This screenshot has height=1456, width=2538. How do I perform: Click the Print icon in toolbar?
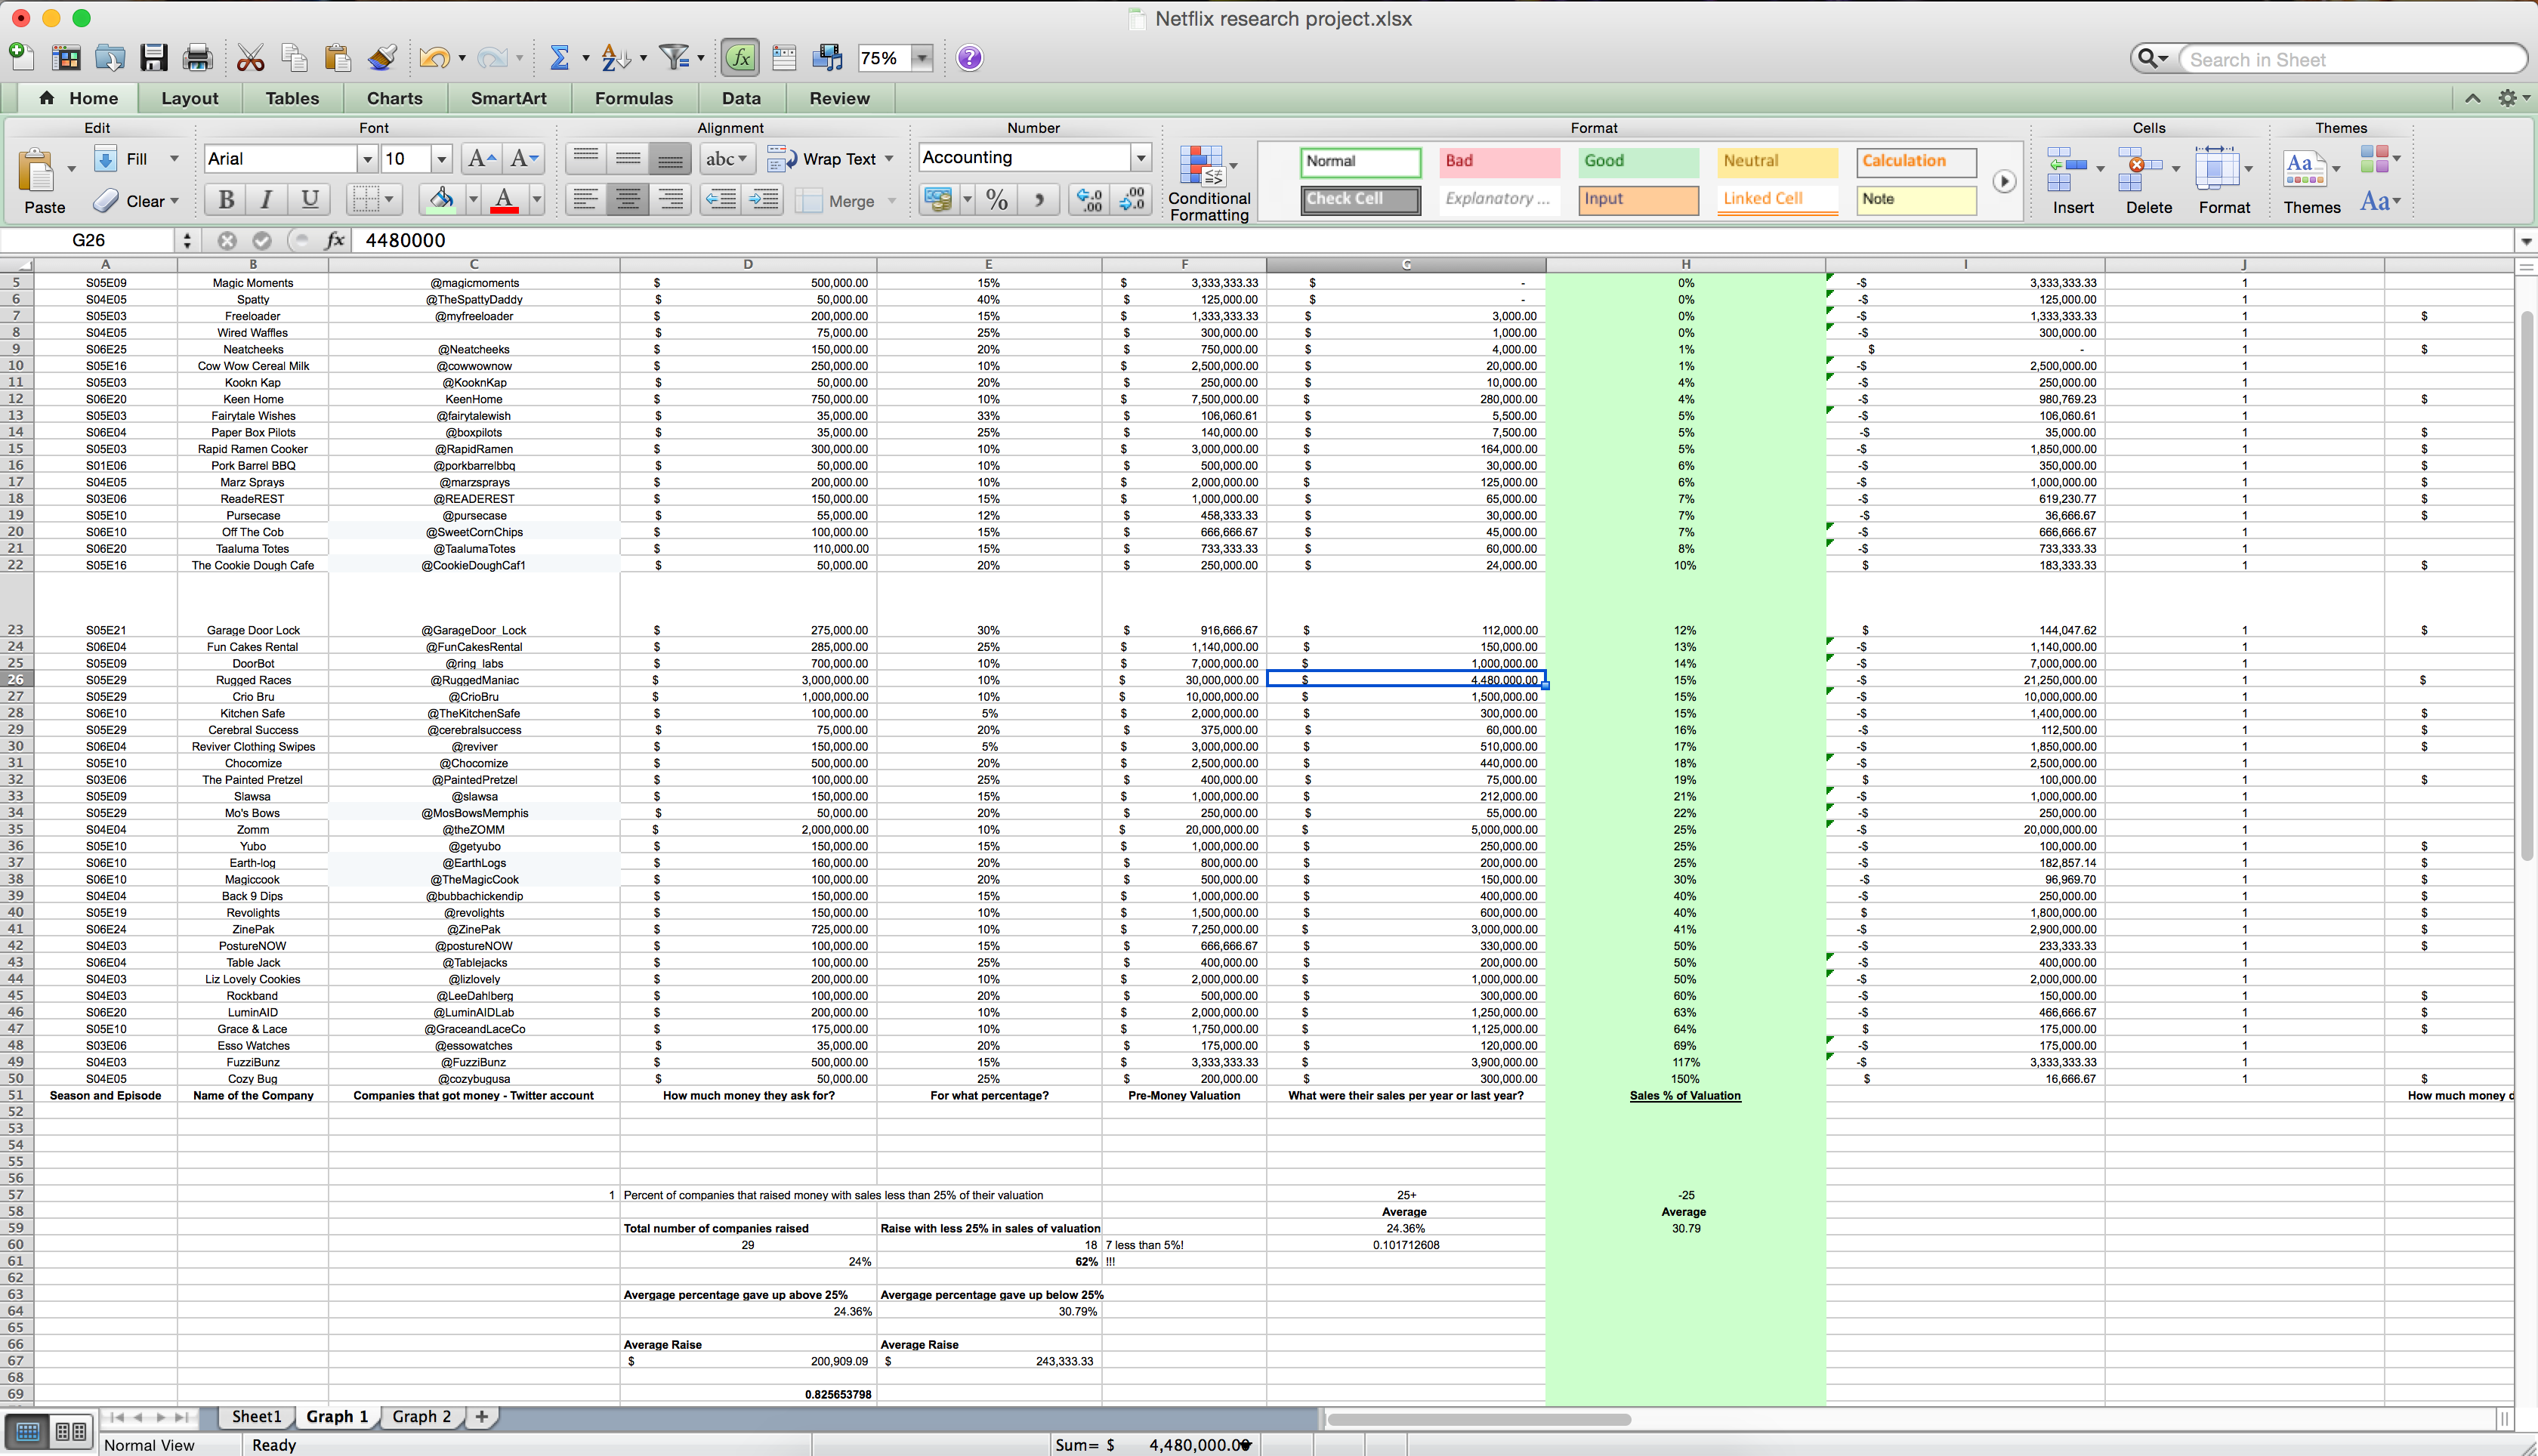coord(197,58)
